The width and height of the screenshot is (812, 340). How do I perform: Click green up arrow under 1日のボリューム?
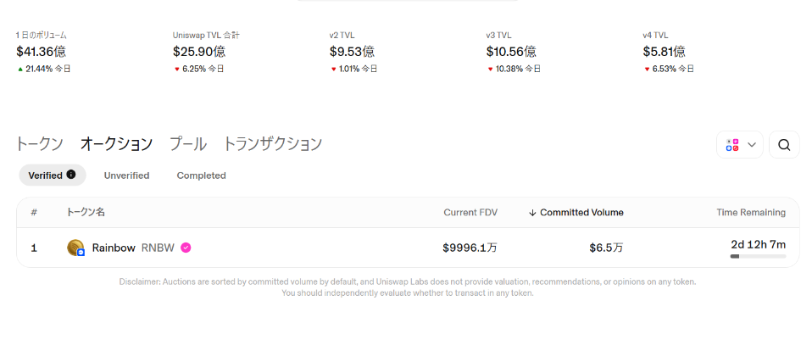[x=19, y=69]
